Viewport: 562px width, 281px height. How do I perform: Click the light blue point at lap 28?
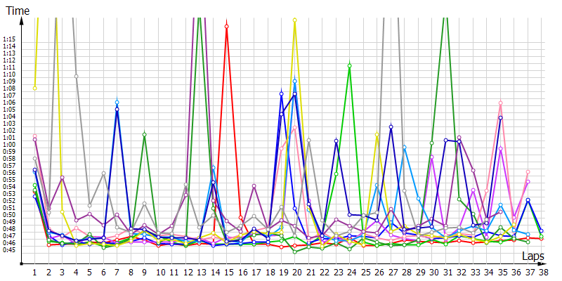pyautogui.click(x=405, y=147)
